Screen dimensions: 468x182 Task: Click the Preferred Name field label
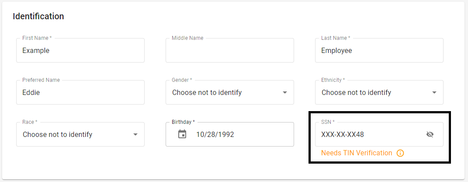(41, 80)
